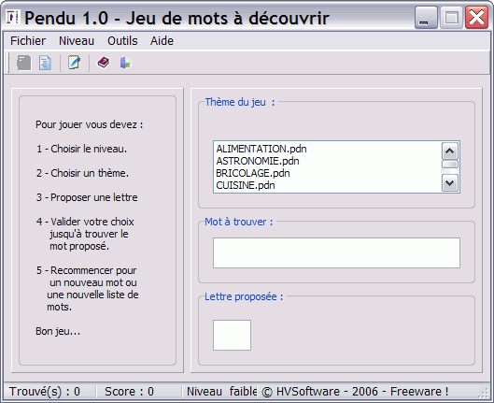Image resolution: width=494 pixels, height=403 pixels.
Task: Click the theme list scroll down arrow
Action: coord(449,183)
